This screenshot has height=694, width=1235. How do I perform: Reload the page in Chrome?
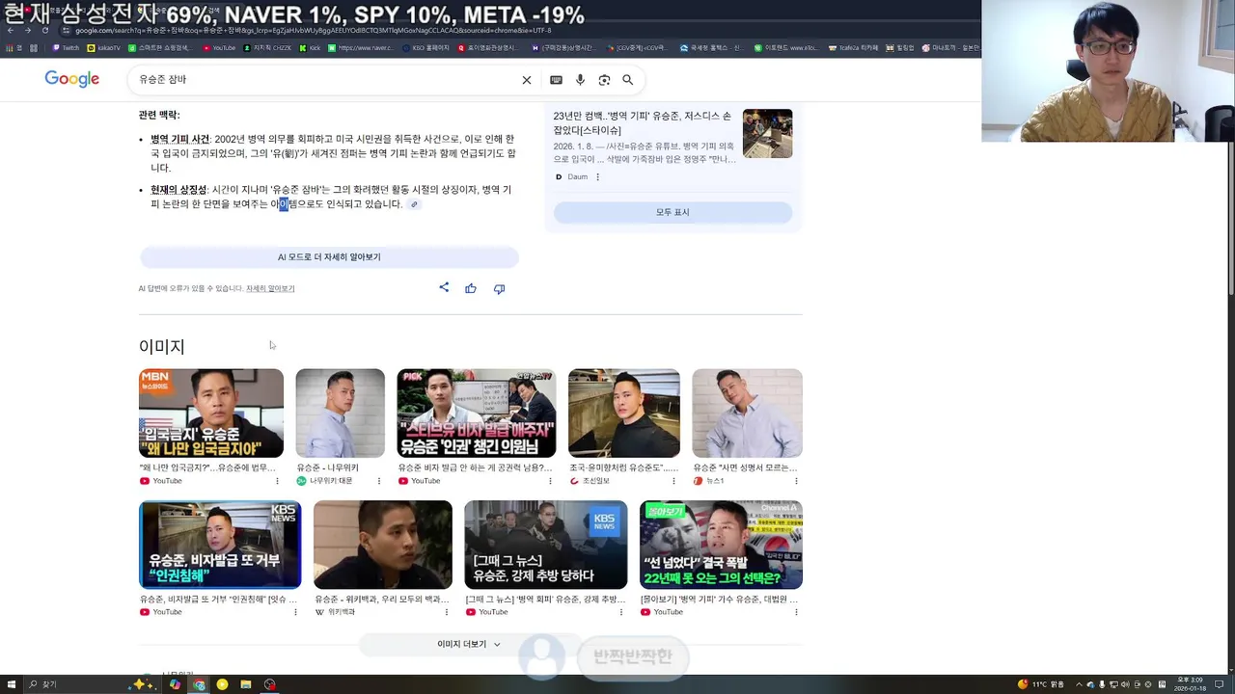[x=44, y=30]
